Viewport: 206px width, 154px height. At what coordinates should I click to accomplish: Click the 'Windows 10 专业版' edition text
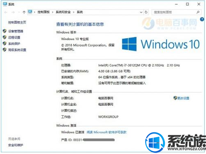[x=75, y=39]
